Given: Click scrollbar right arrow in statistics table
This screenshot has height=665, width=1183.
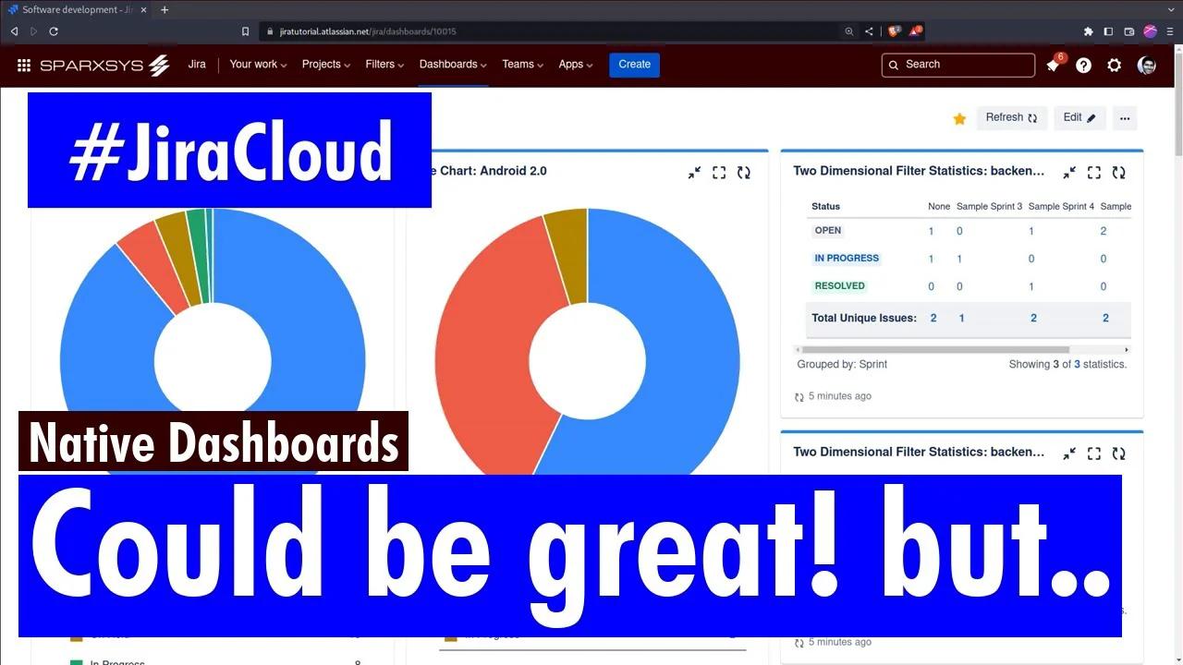Looking at the screenshot, I should [1127, 350].
